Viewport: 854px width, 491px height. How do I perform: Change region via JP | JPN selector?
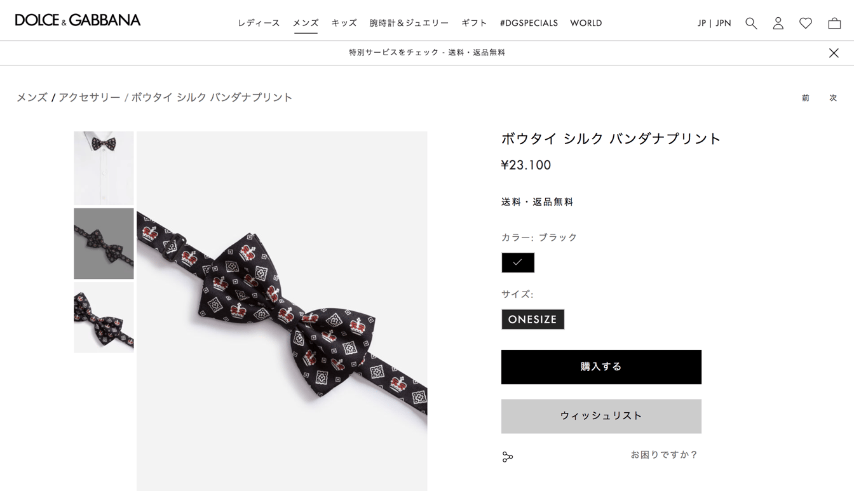(714, 24)
